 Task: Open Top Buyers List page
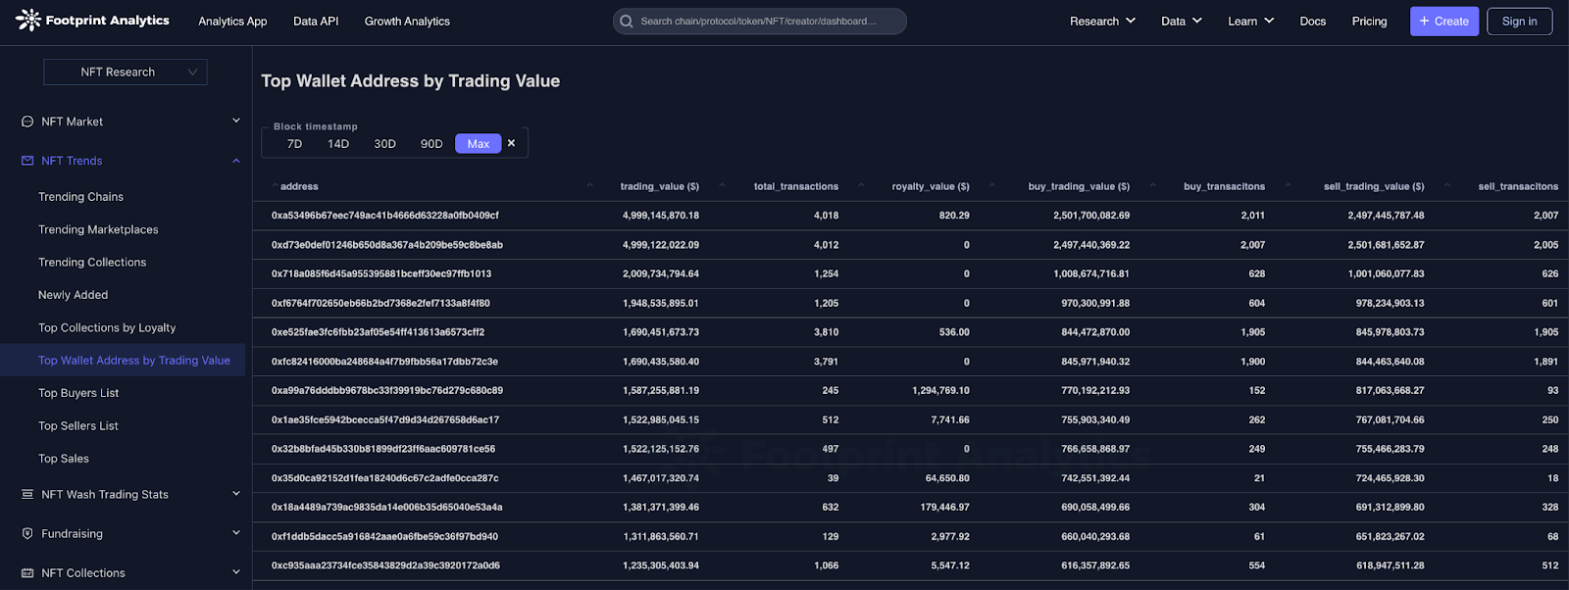[78, 393]
